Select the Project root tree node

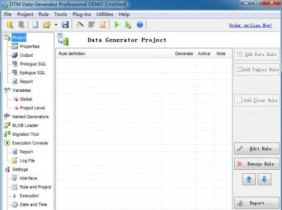19,38
